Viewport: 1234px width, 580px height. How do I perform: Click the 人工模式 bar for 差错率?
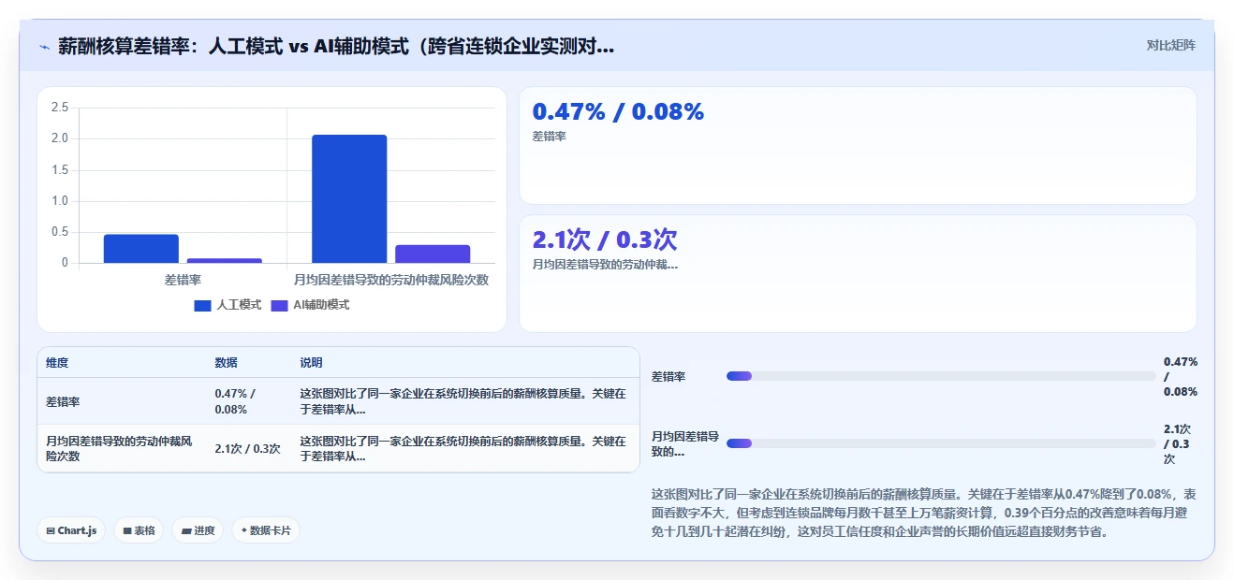point(141,248)
